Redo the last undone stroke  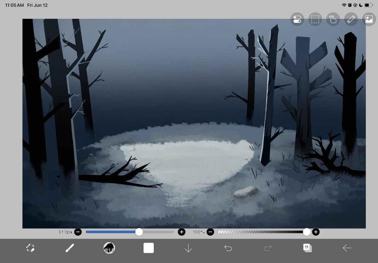click(x=267, y=248)
